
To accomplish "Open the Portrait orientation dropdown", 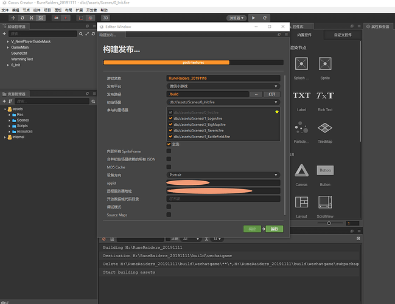I will [x=223, y=175].
